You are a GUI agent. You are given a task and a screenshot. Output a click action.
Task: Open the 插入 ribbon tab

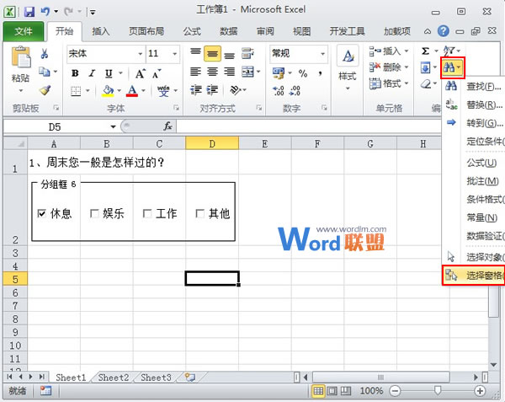pyautogui.click(x=101, y=32)
